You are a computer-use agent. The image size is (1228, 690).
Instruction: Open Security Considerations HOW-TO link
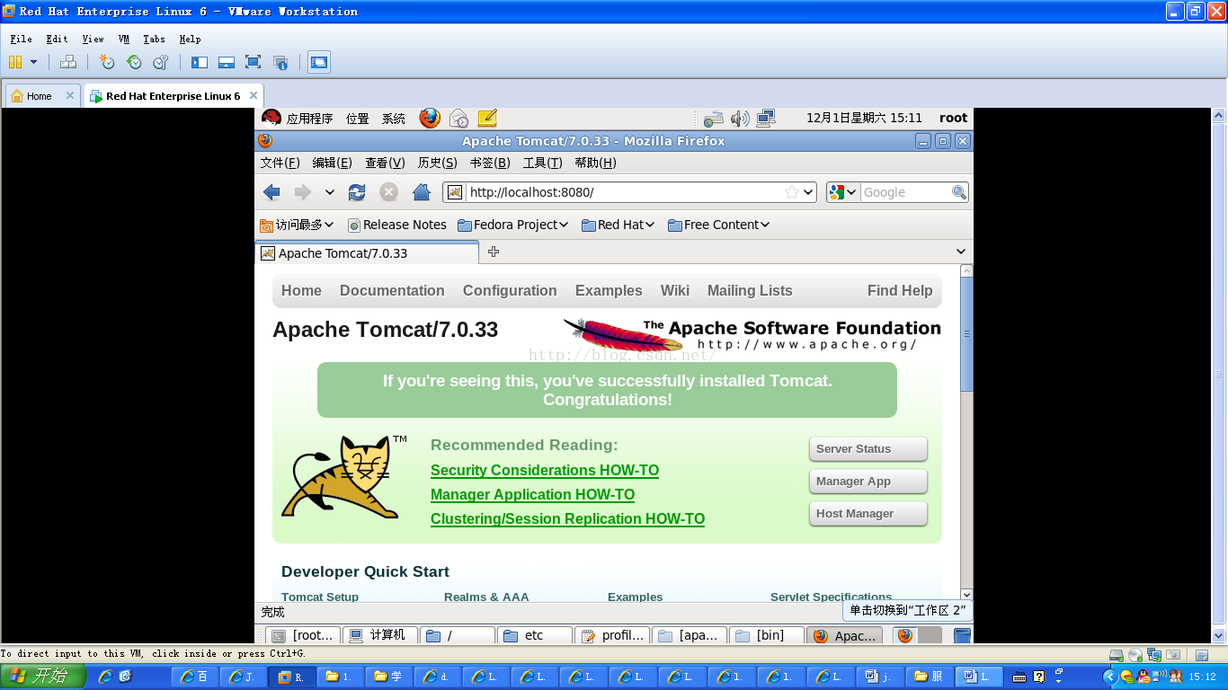545,470
